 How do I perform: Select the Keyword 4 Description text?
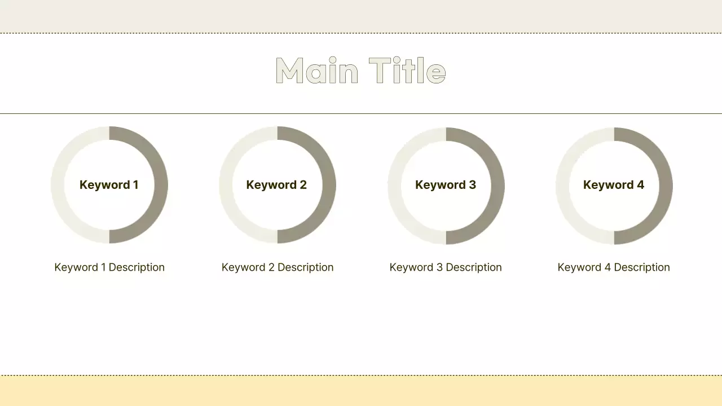(x=614, y=267)
